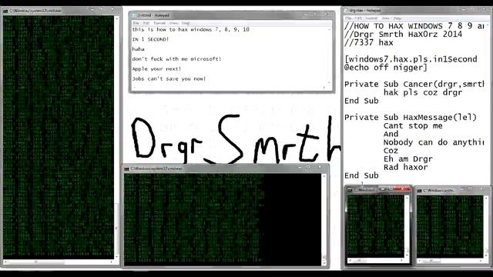Image resolution: width=493 pixels, height=277 pixels.
Task: Open Help menu in the //7337 hax Notepad
Action: coord(397,18)
